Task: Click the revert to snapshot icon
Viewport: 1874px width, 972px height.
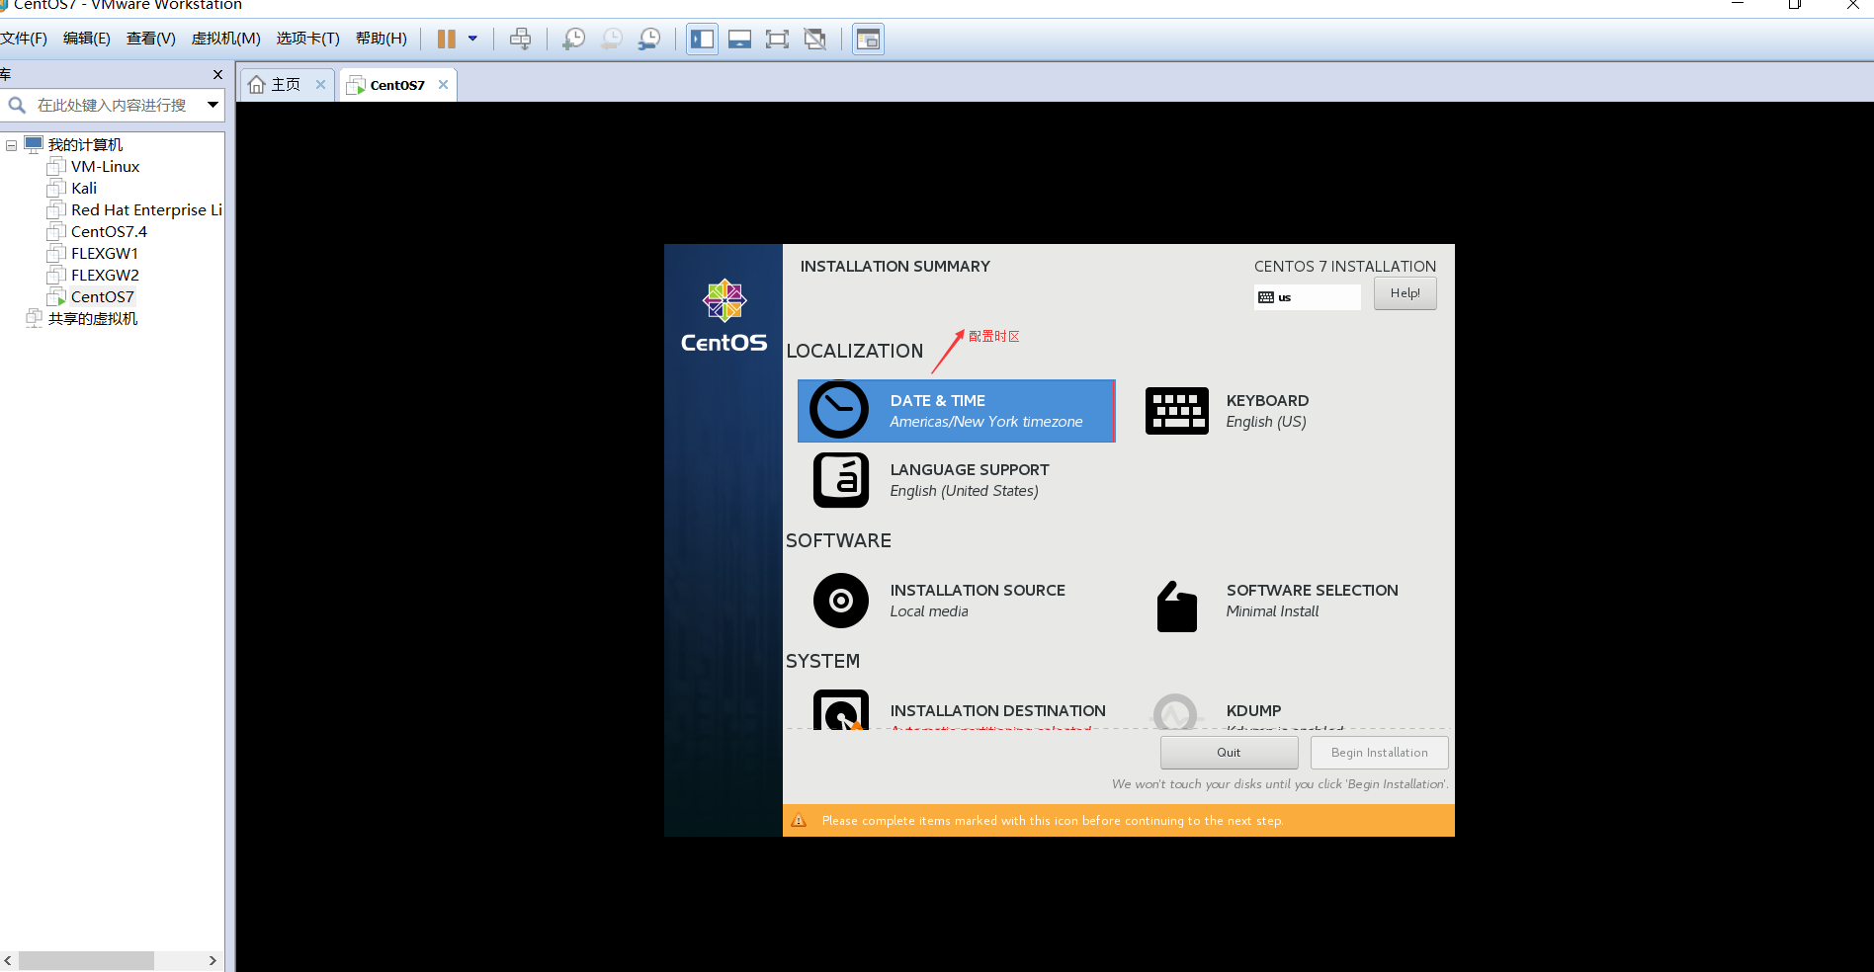Action: pyautogui.click(x=612, y=39)
